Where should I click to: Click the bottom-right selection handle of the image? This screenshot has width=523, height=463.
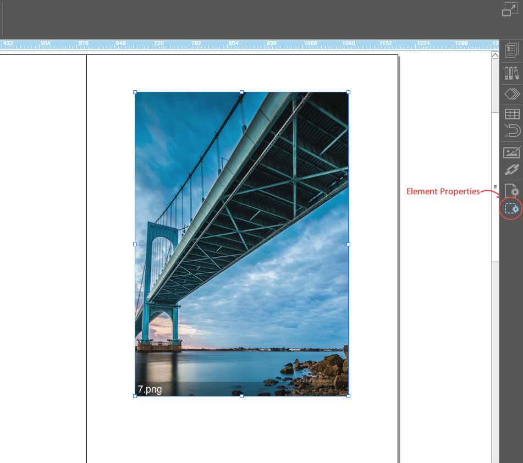pyautogui.click(x=348, y=395)
